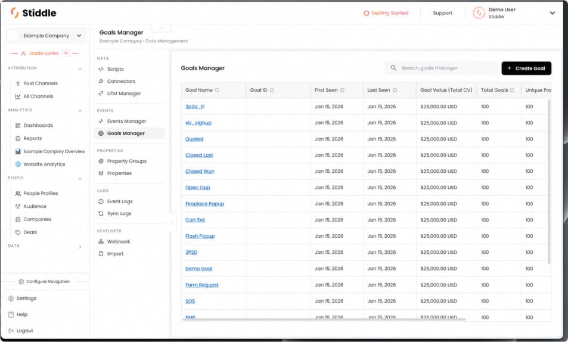Click the Paid Channels dollar icon
Viewport: 568px width, 342px height.
18,83
